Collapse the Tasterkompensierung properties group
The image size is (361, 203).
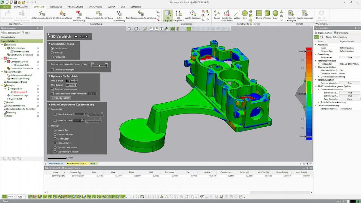(316, 105)
